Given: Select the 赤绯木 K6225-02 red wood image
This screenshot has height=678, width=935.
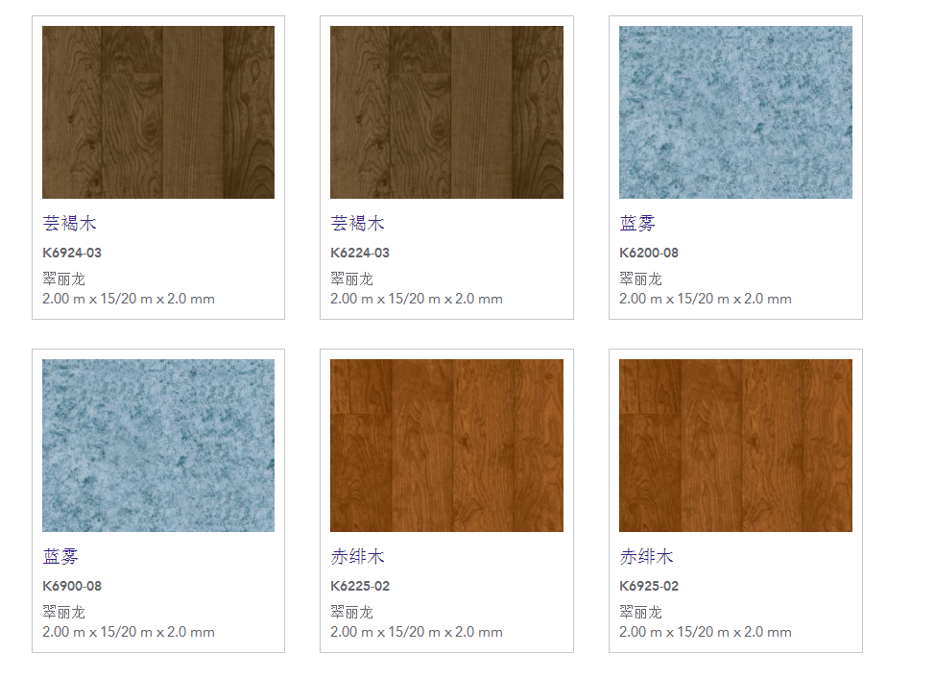Looking at the screenshot, I should coord(446,446).
